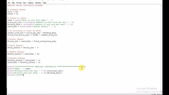169x95 pixels.
Task: Click the '# So according to this' comment
Action: pyautogui.click(x=24, y=31)
